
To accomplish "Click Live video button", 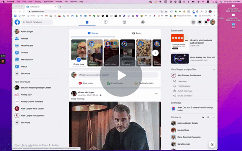I will tap(86, 83).
